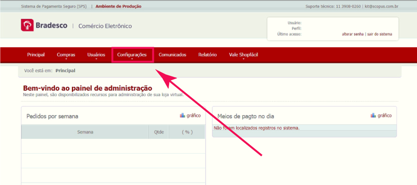Click the Último acesso label
The height and width of the screenshot is (185, 417).
click(289, 34)
